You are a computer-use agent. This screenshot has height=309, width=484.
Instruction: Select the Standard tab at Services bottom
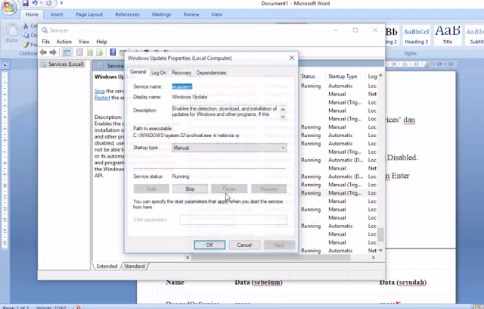[x=135, y=267]
